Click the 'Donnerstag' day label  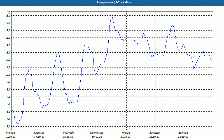click(x=97, y=133)
